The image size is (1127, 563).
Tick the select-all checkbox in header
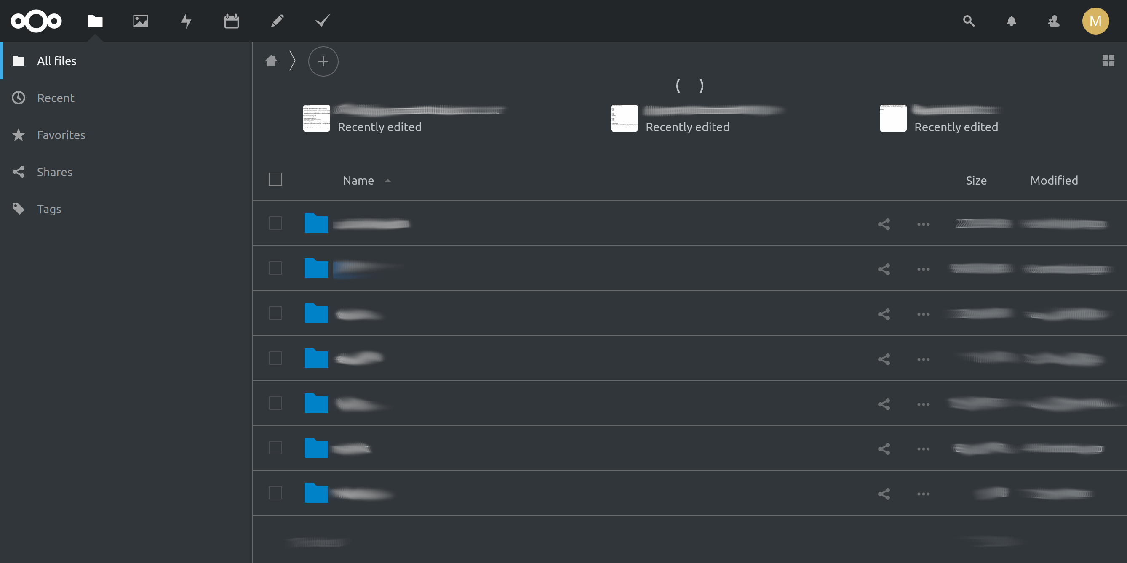[275, 179]
